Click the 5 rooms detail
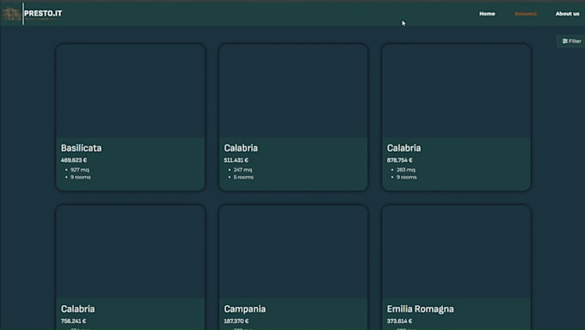The height and width of the screenshot is (330, 585). click(243, 177)
